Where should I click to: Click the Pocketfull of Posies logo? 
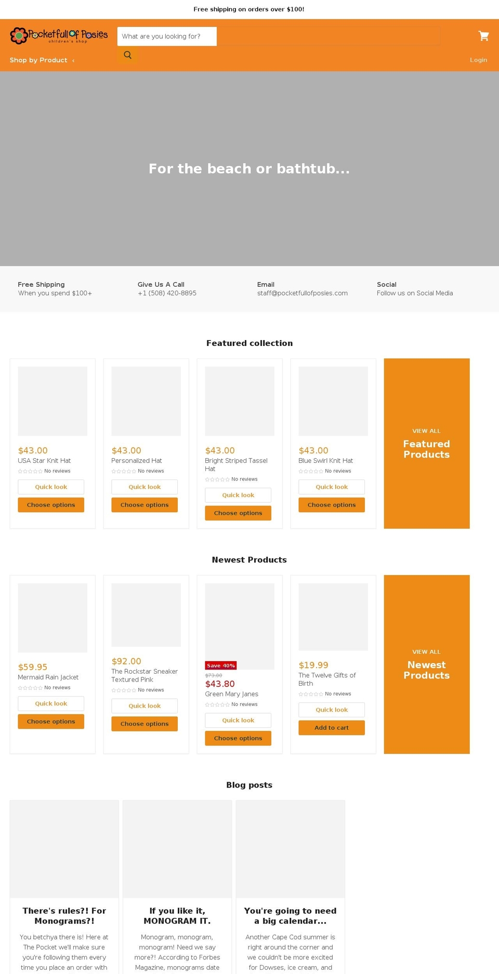(59, 35)
